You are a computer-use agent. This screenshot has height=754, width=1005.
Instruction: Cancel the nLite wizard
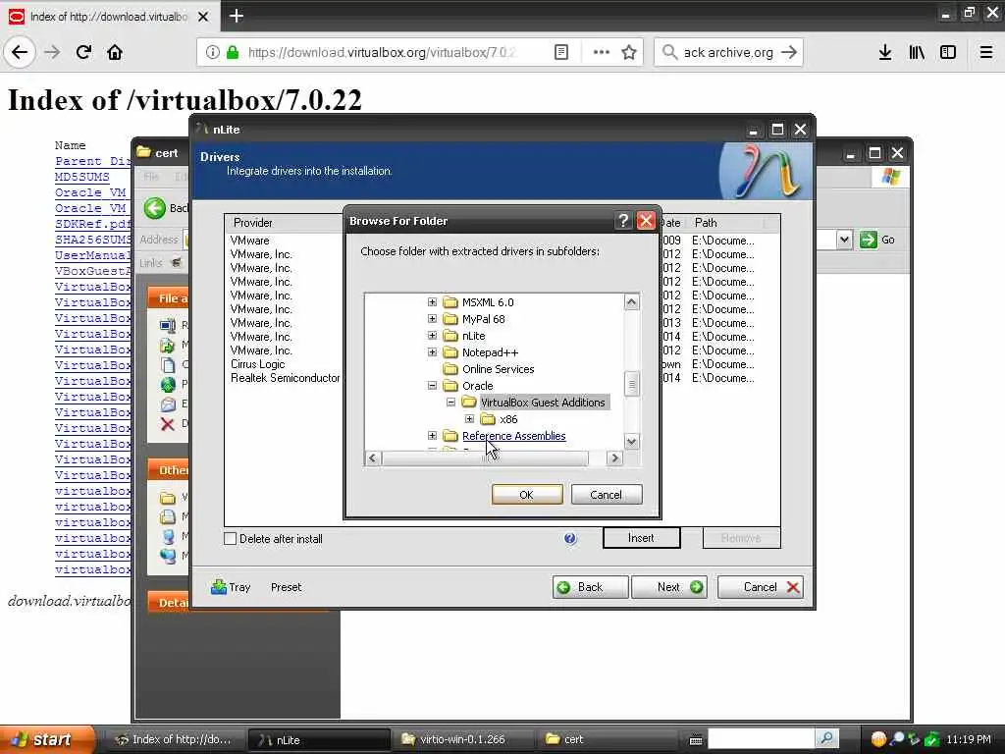[761, 587]
